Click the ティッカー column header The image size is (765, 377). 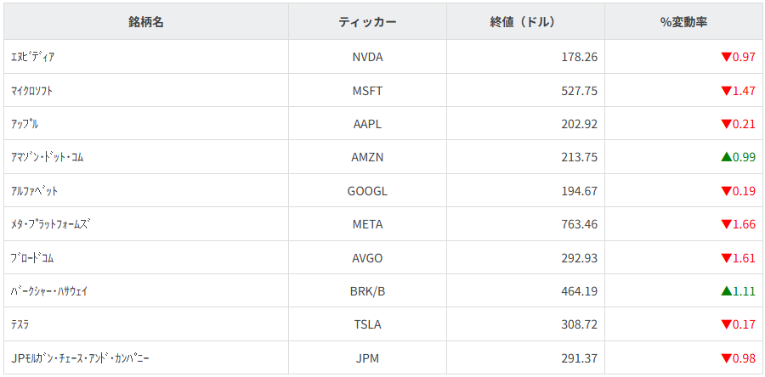point(367,22)
